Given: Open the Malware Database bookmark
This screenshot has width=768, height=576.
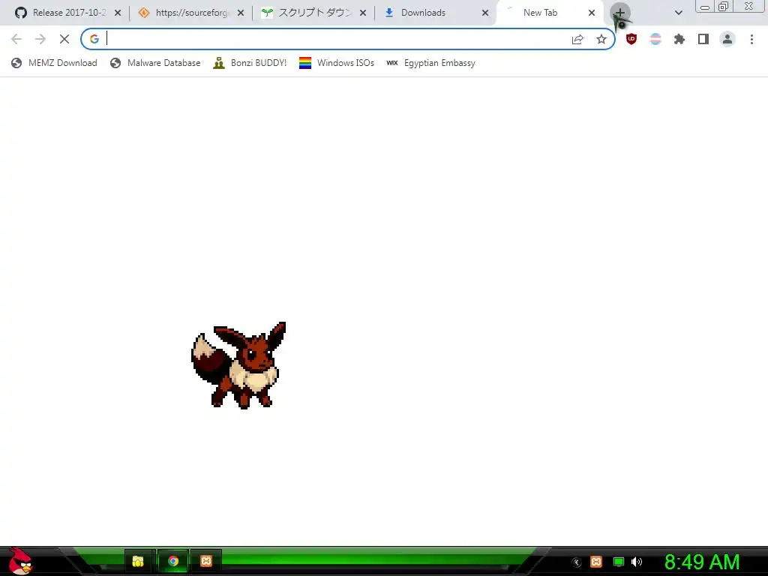Looking at the screenshot, I should [155, 63].
